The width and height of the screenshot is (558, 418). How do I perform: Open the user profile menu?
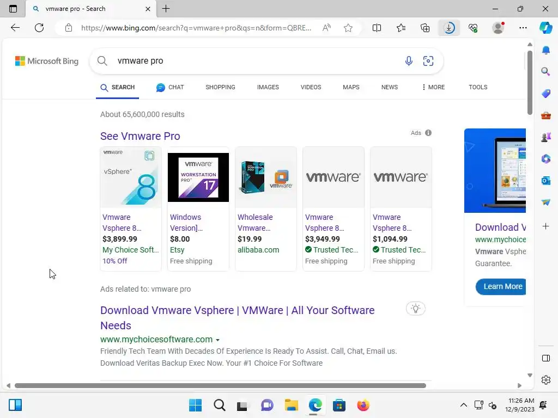[x=498, y=28]
